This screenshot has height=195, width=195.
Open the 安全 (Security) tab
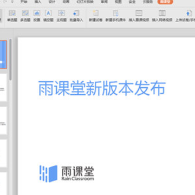tap(132, 2)
